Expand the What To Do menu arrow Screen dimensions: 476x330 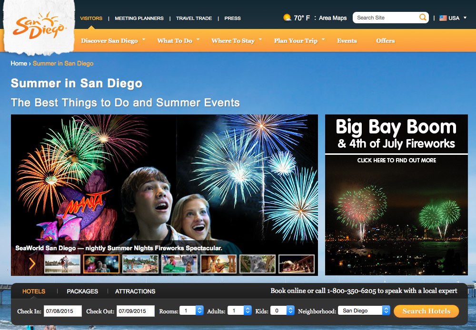(x=198, y=39)
